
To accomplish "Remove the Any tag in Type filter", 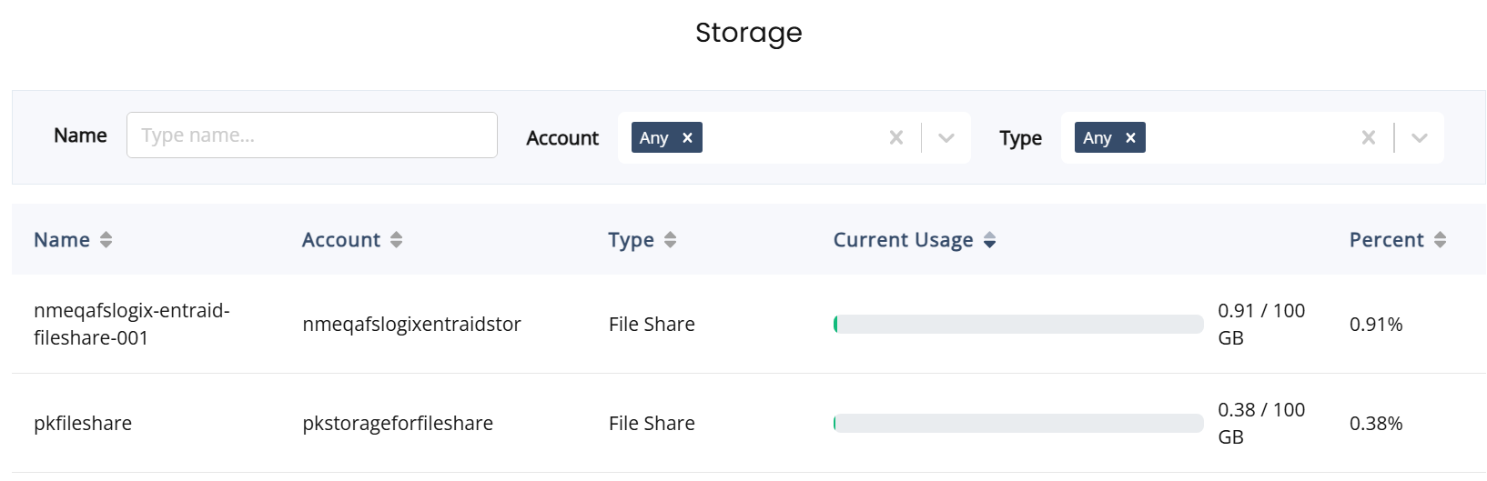I will coord(1131,137).
